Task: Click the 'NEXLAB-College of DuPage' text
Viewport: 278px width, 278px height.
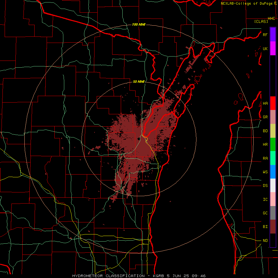Action: pyautogui.click(x=247, y=3)
